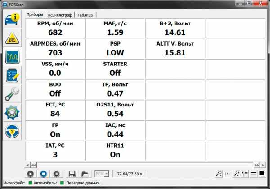270x189 pixels.
Task: Open the PID configuration gear in bottom toolbar
Action: click(57, 174)
